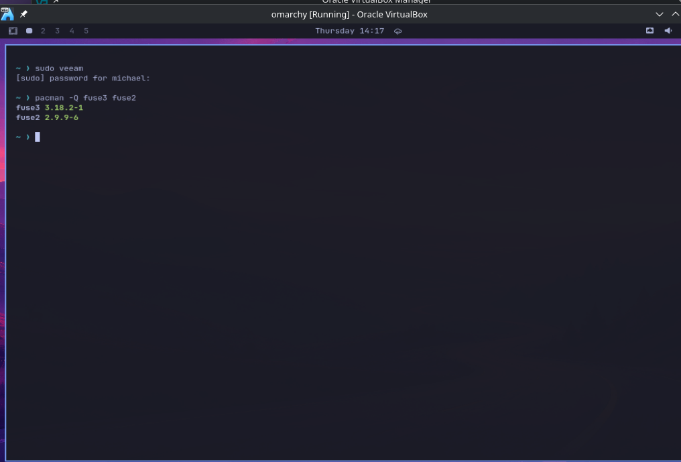Click the '[sudo] password for michael:' line

click(x=83, y=78)
